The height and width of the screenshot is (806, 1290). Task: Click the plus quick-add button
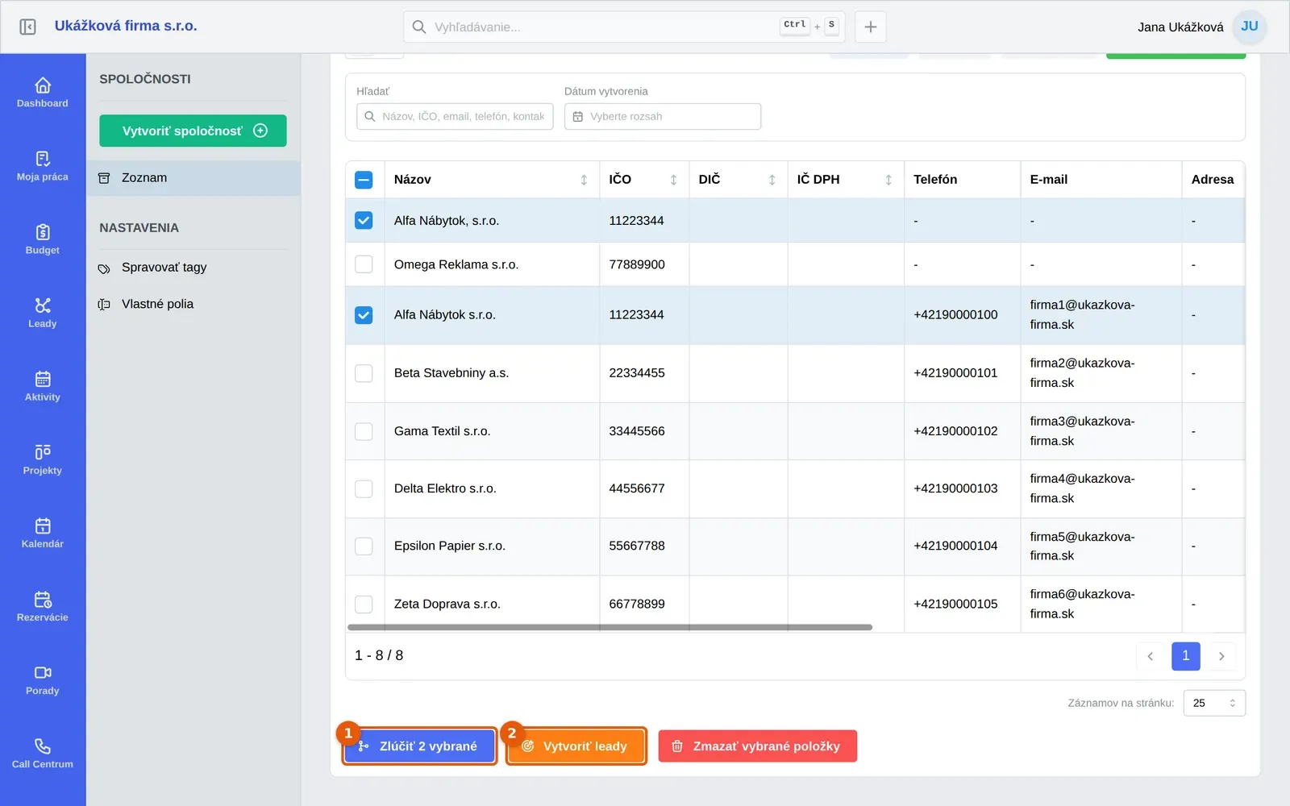871,27
